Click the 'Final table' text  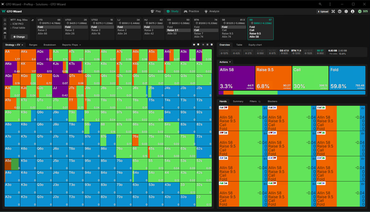(x=18, y=27)
